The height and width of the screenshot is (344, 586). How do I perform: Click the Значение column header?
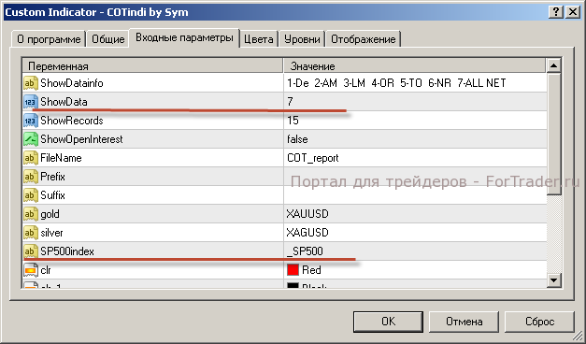coord(414,65)
